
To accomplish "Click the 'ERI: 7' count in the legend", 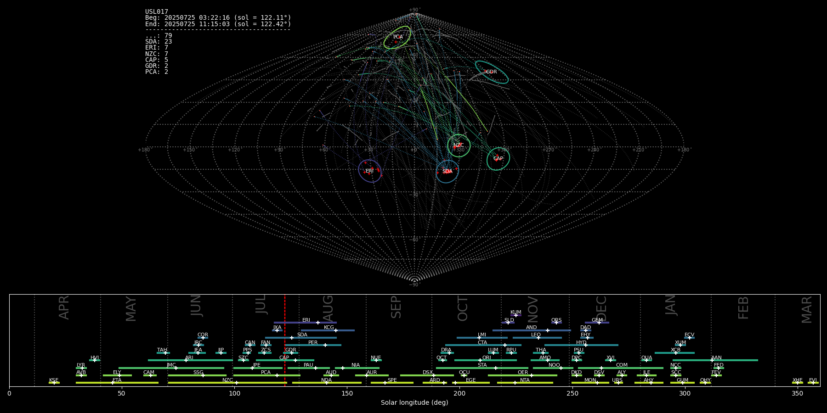I will click(x=157, y=47).
